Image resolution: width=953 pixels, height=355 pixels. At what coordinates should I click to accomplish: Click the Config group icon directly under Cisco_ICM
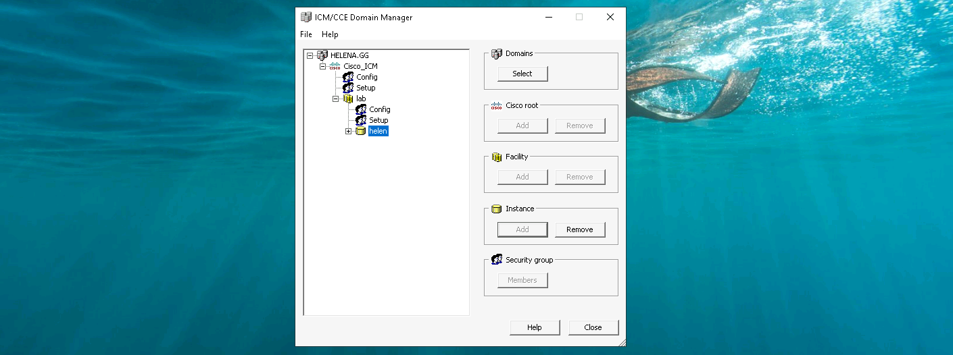[x=348, y=77]
